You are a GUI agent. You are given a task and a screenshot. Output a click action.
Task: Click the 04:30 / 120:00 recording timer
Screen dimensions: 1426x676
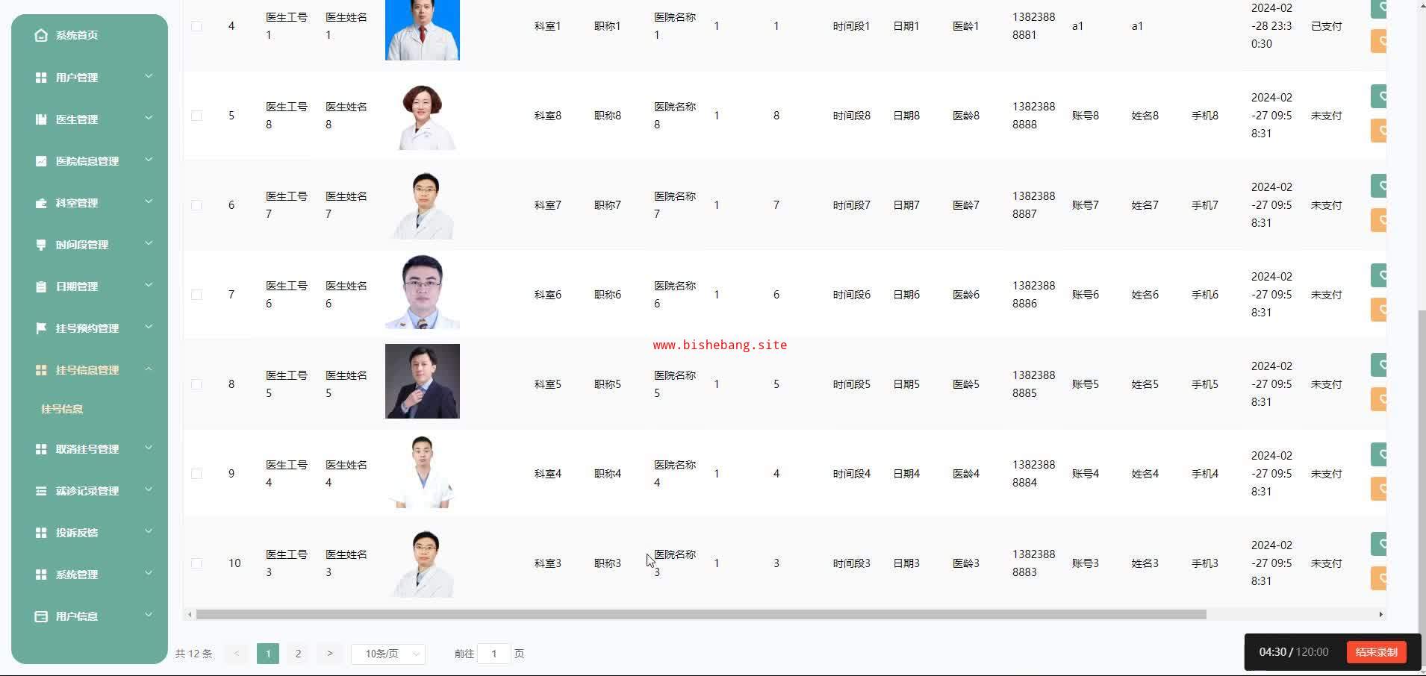[x=1294, y=652]
